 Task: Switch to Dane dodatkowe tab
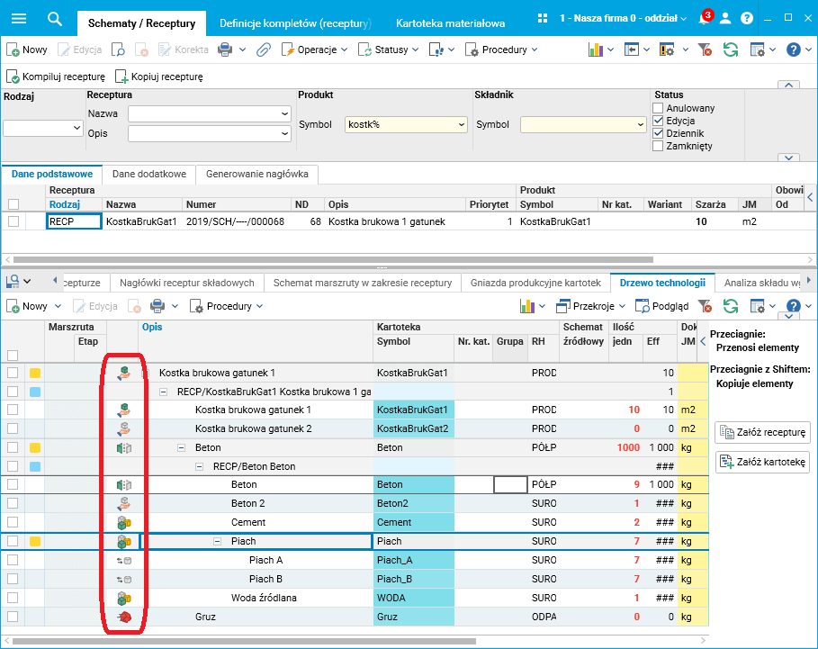[x=149, y=175]
